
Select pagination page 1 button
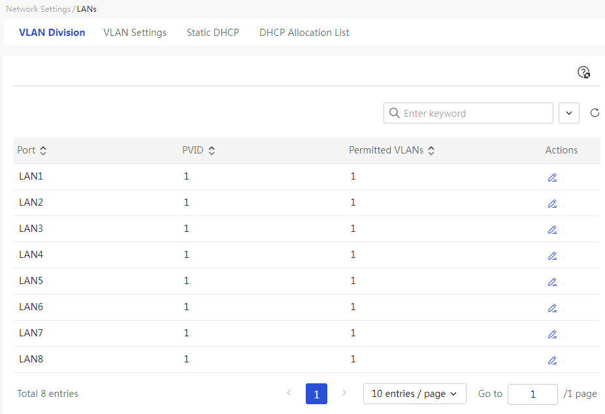point(316,394)
